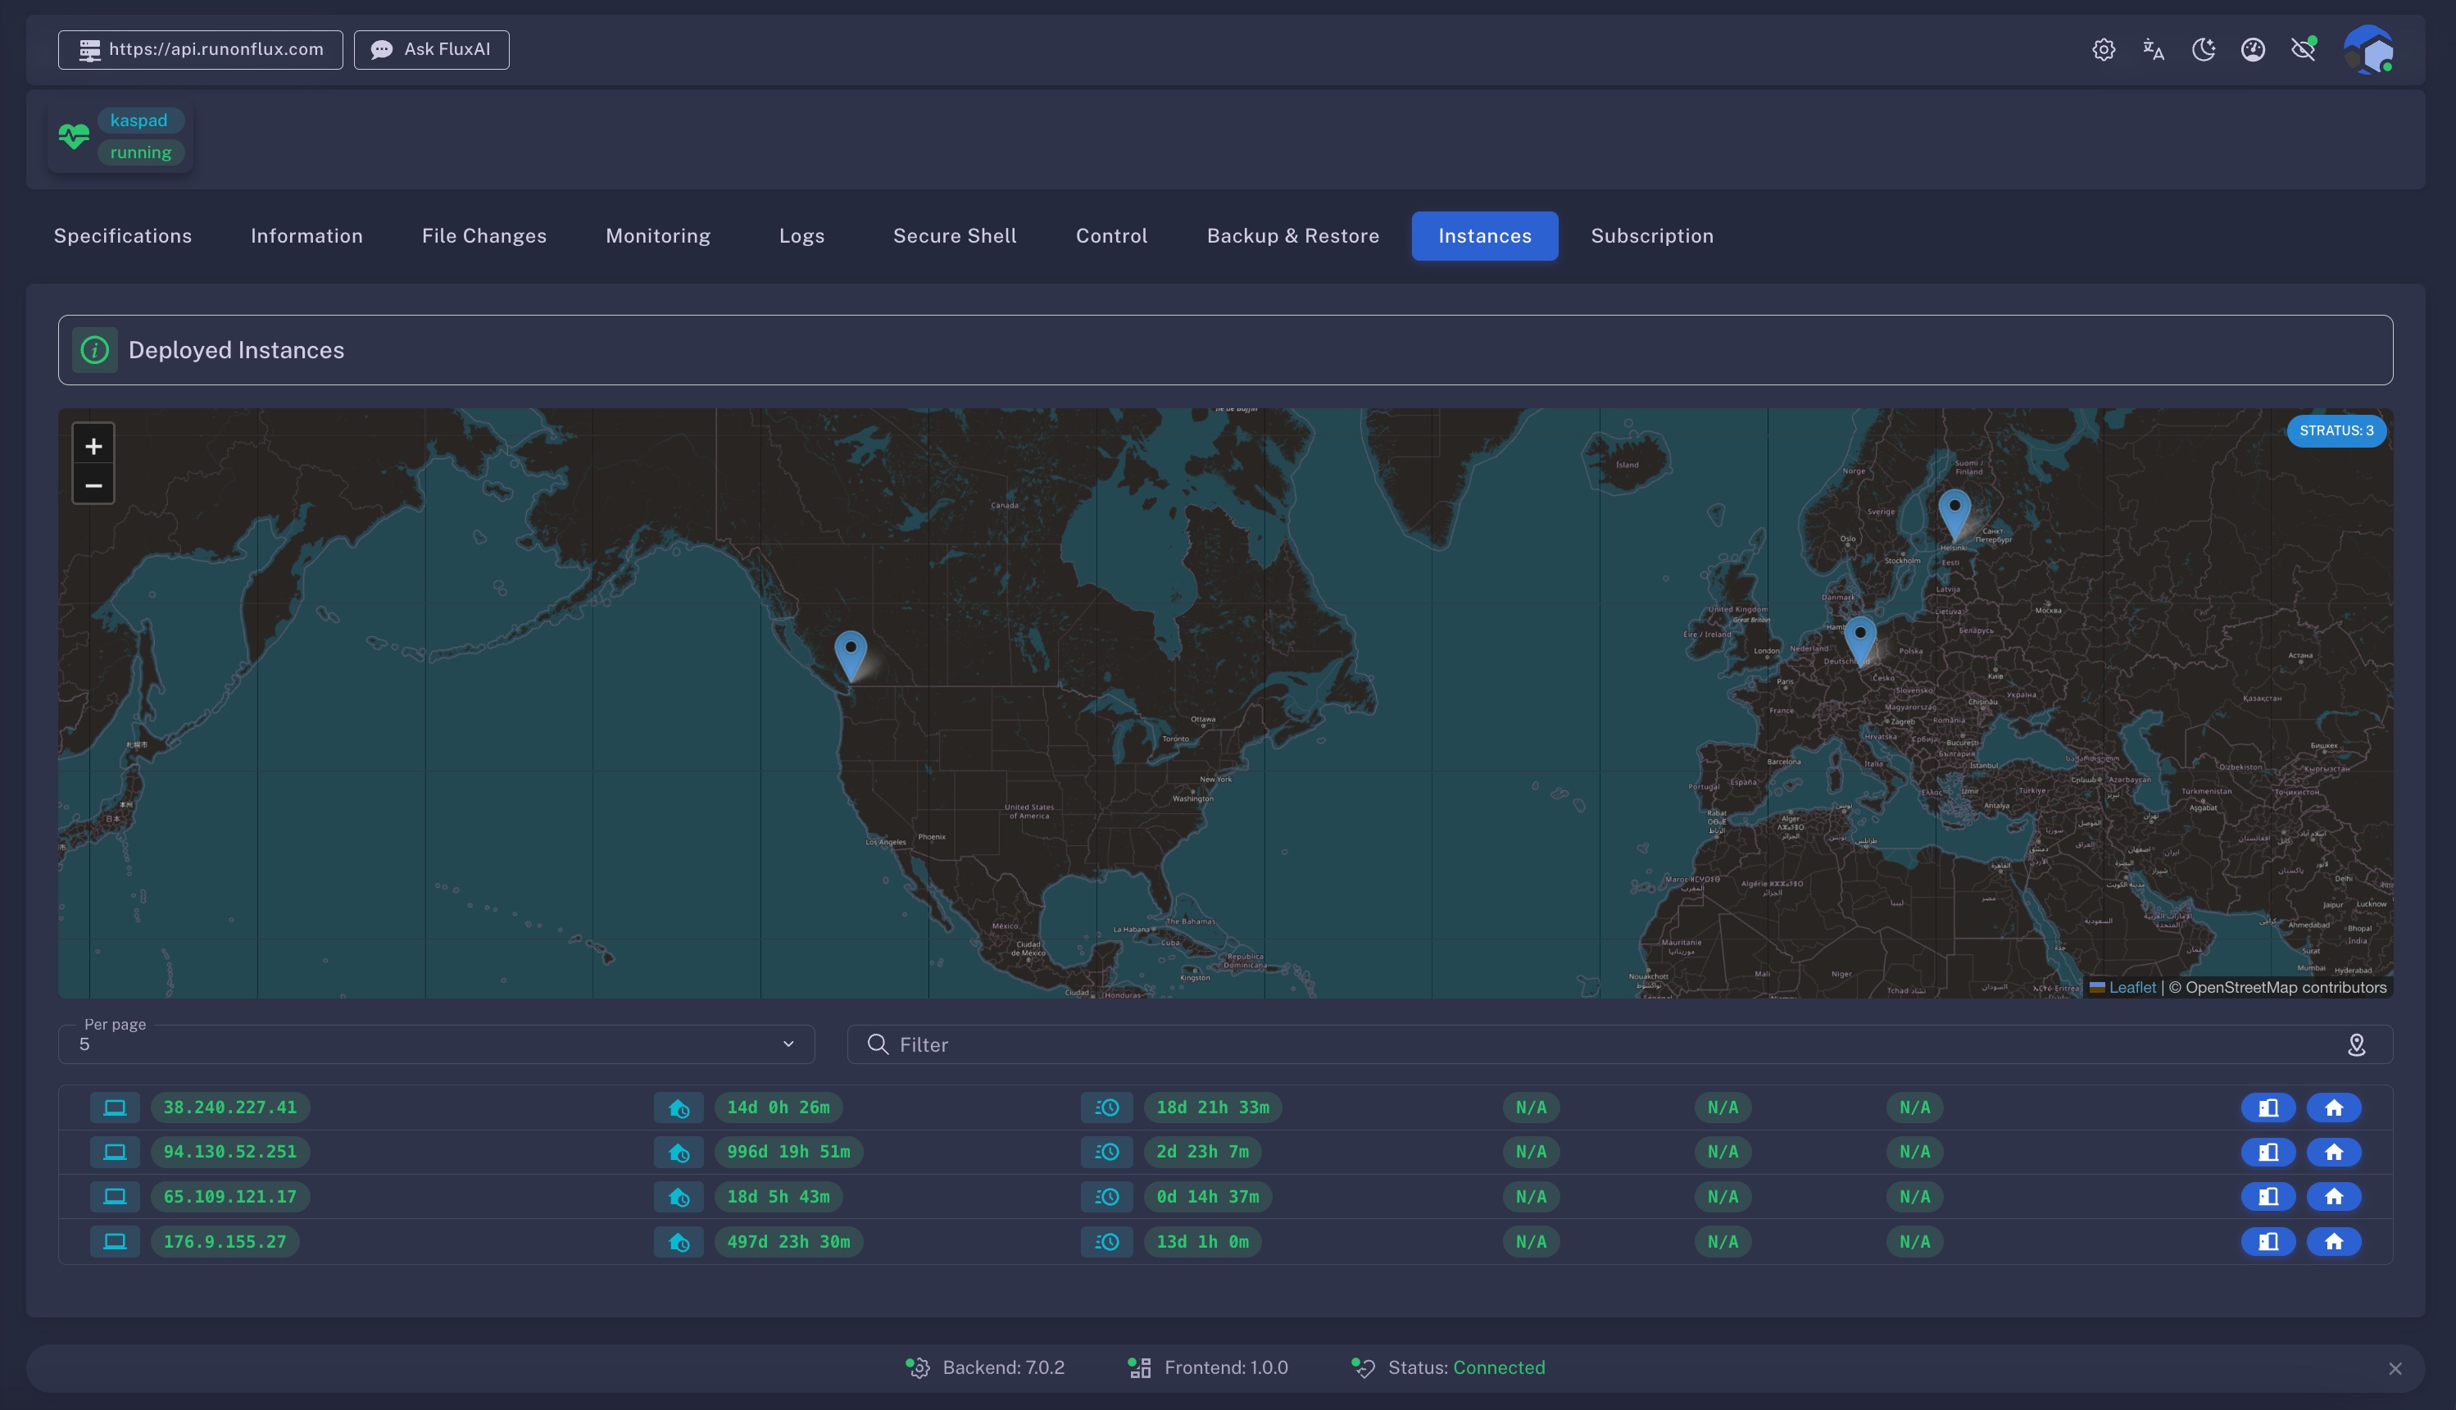Open the settings gear in header
2456x1410 pixels.
pyautogui.click(x=2103, y=49)
